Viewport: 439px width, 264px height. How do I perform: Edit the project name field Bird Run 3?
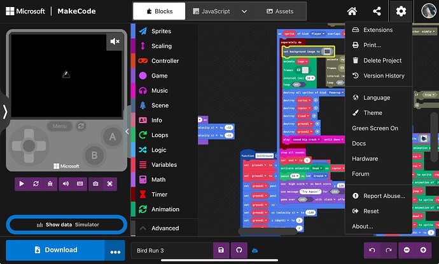pyautogui.click(x=172, y=250)
